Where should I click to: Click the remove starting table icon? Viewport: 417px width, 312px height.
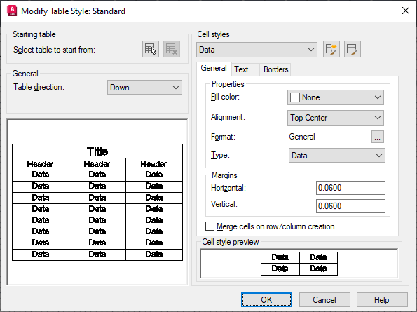click(x=172, y=49)
